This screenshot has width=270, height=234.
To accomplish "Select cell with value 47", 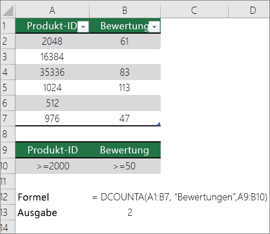I will (125, 119).
